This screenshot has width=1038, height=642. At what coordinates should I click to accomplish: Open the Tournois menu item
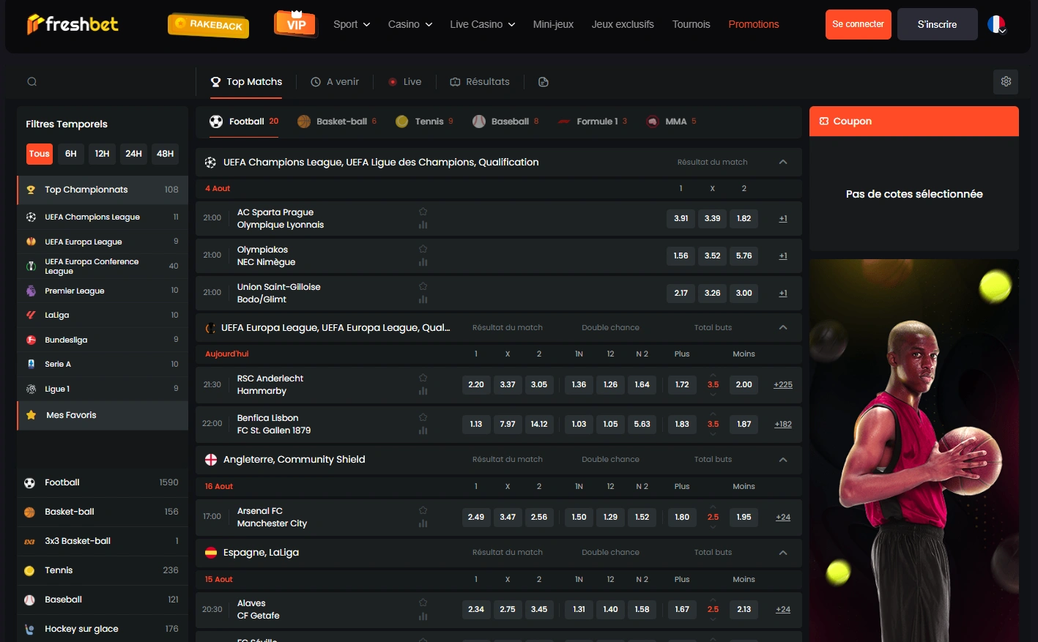coord(692,24)
